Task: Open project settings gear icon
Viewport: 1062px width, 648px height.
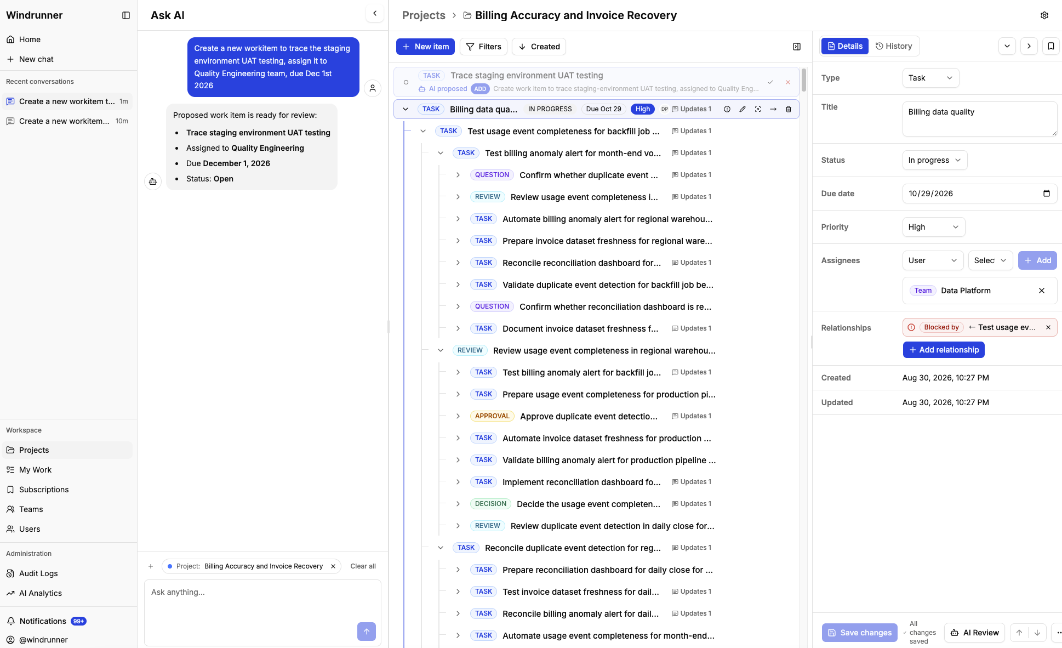Action: pos(1044,15)
